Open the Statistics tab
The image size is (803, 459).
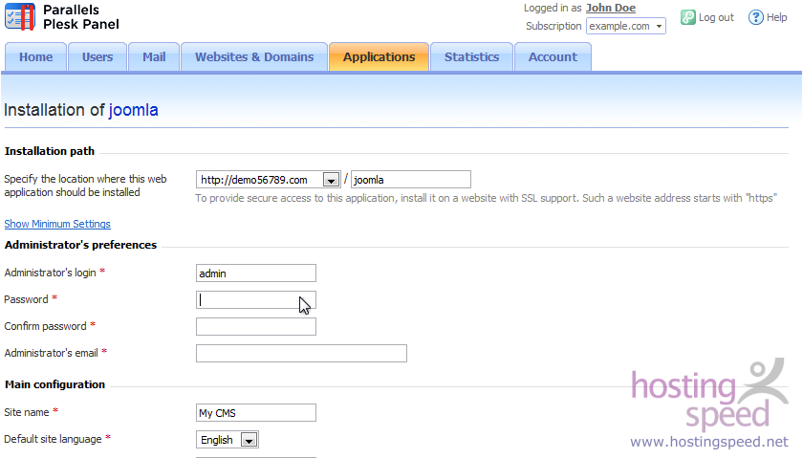tap(471, 56)
